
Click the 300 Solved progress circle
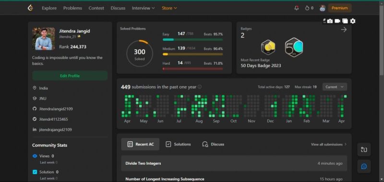[x=140, y=54]
